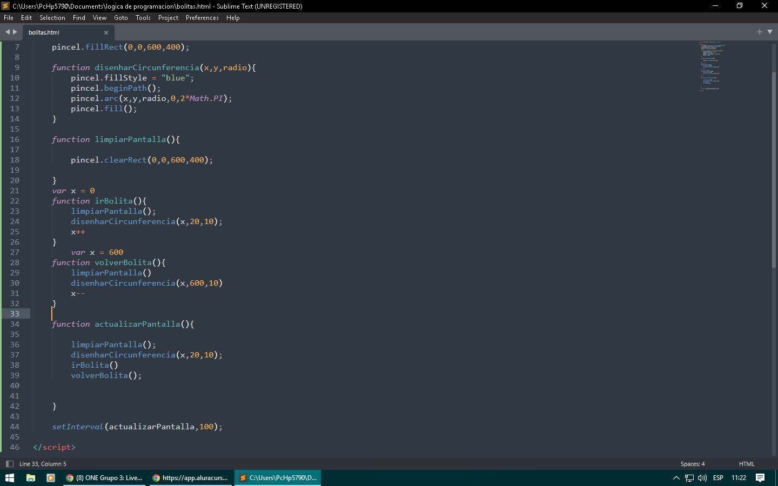778x486 pixels.
Task: Click value 600 on line 27
Action: click(116, 252)
